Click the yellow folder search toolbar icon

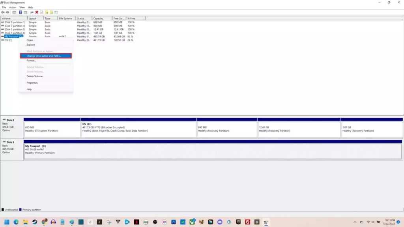[x=52, y=12]
